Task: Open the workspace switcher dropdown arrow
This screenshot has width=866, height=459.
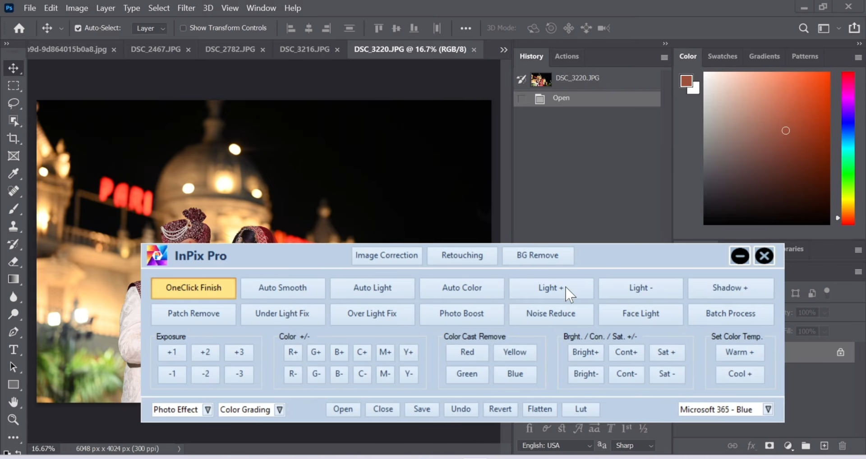Action: (x=839, y=28)
